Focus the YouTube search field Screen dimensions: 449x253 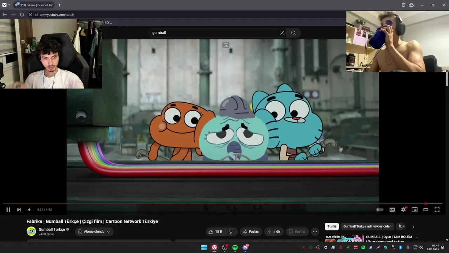point(214,33)
